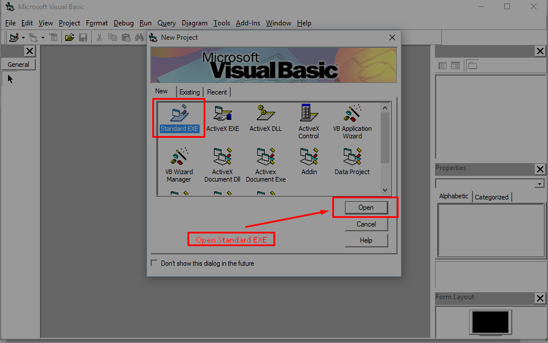Click the Open button
Screen dimensions: 548x343
click(x=366, y=208)
